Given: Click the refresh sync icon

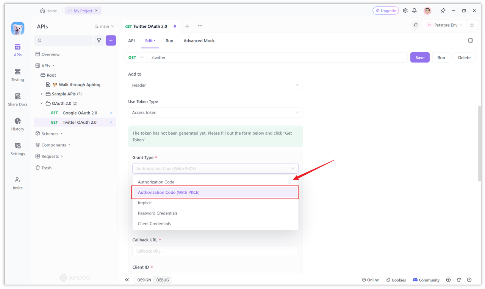Looking at the screenshot, I should [x=416, y=25].
